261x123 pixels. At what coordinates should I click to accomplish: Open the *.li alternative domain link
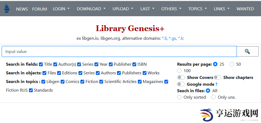[x=164, y=39]
